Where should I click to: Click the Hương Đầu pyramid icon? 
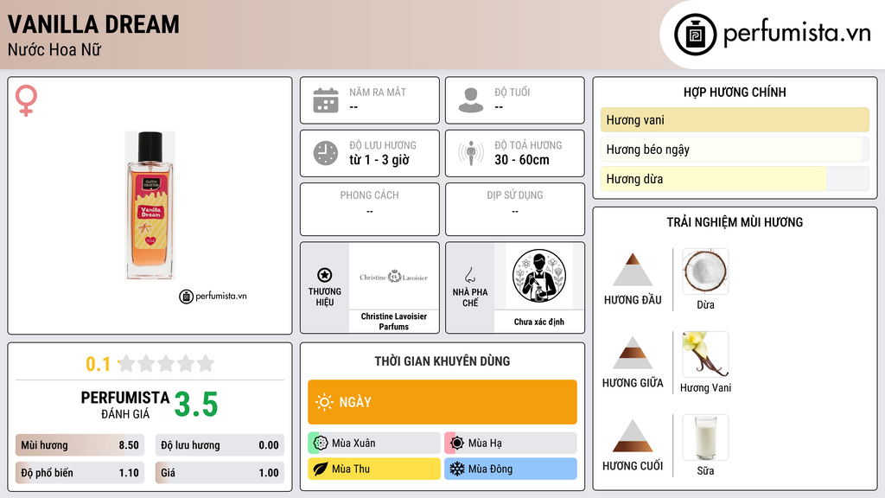coord(633,270)
